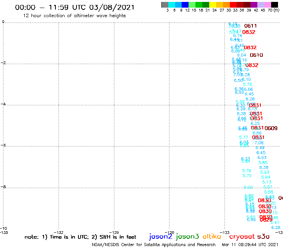
Task: Click the 5.58 wave height value
Action: coord(268,192)
